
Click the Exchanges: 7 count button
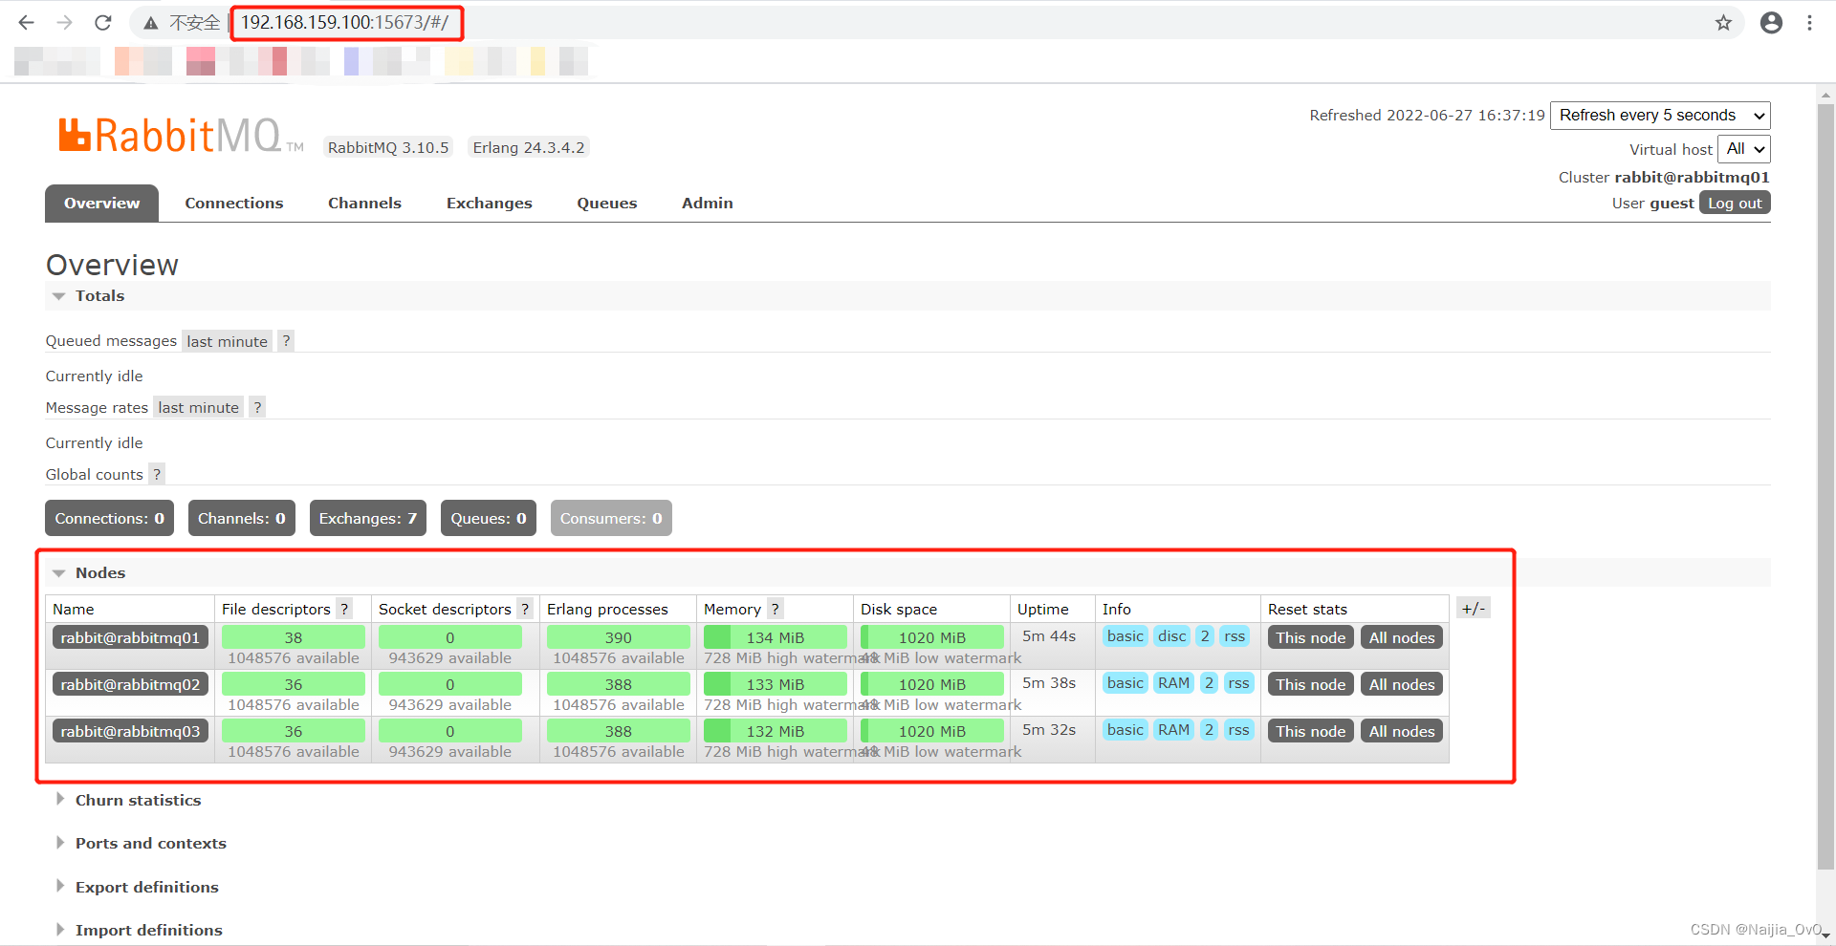367,518
